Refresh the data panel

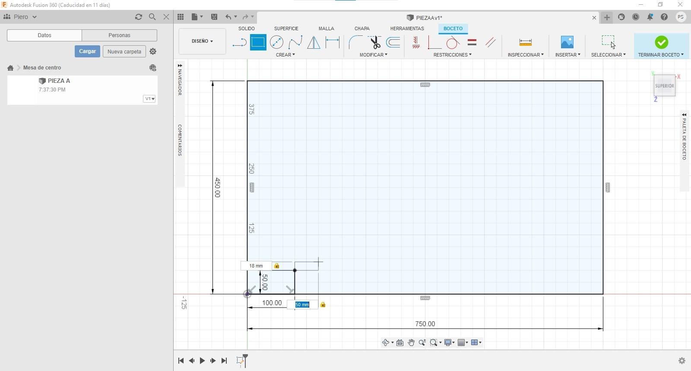139,17
